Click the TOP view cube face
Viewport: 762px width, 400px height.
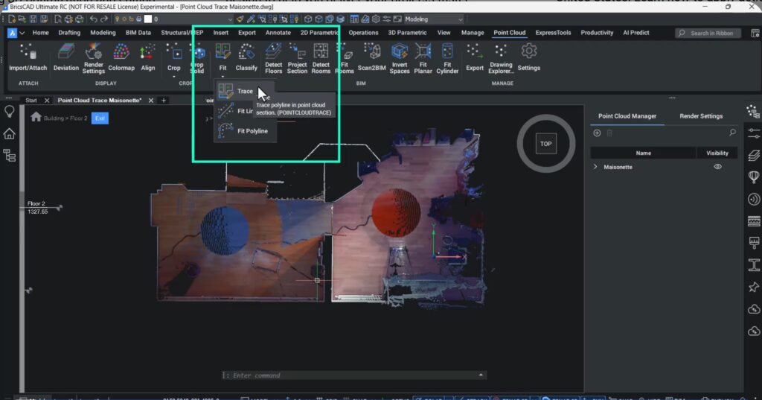(545, 144)
